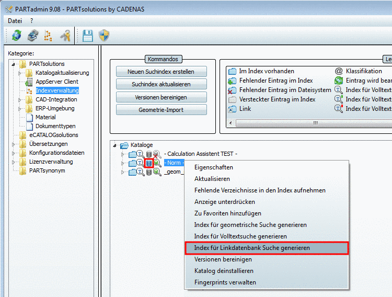Viewport: 392px width, 297px height.
Task: Click the link database icon in Norm row
Action: [149, 163]
